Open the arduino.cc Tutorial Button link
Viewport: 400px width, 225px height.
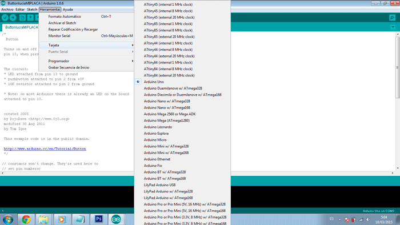tap(45, 149)
